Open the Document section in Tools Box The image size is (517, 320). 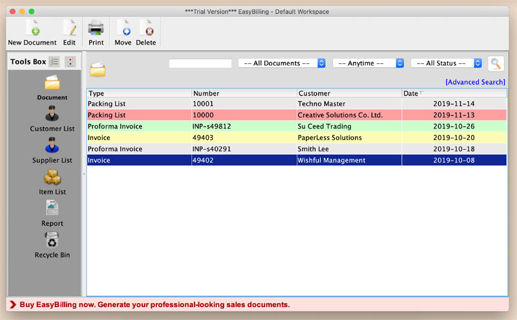(x=52, y=88)
